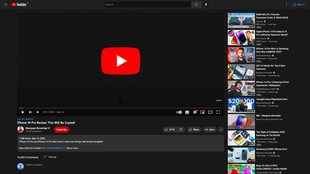Open BMW M5 CS drag race thumbnail
Screen dimensions: 310x174
click(x=241, y=21)
